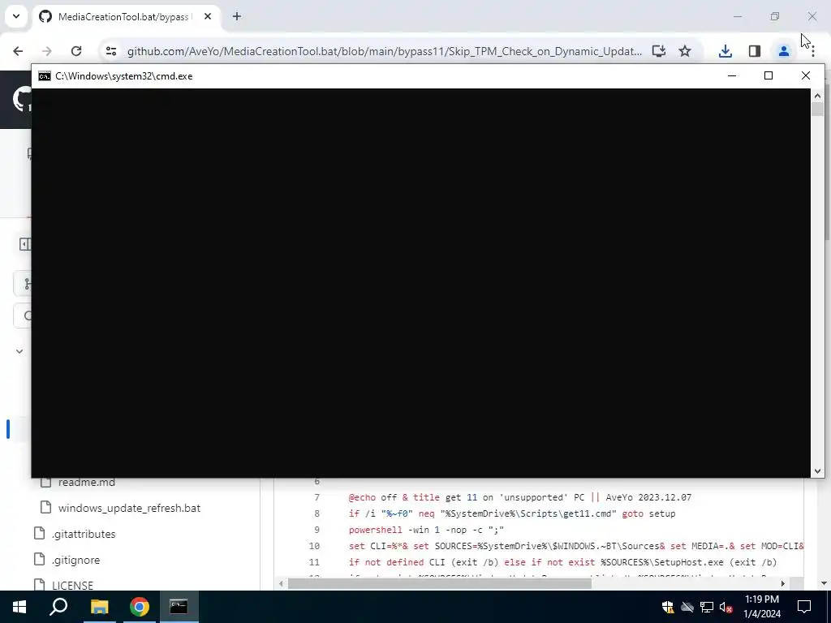Reload the GitHub page
The width and height of the screenshot is (831, 623).
tap(76, 51)
